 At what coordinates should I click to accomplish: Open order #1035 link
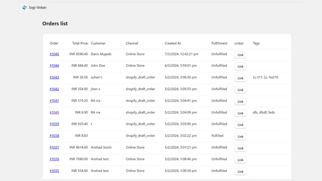tap(54, 171)
